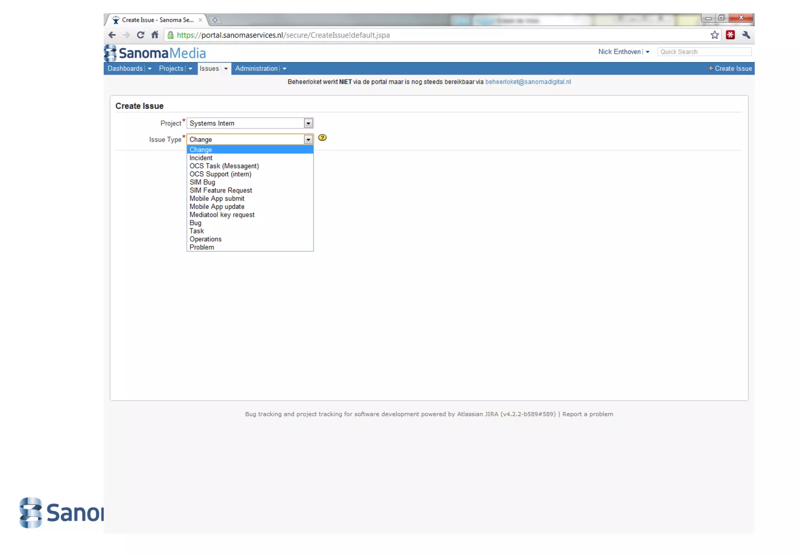802x555 pixels.
Task: Select Incident from issue type list
Action: coord(201,158)
